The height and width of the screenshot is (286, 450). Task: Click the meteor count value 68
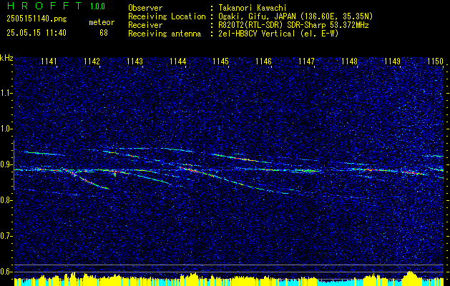pyautogui.click(x=104, y=33)
